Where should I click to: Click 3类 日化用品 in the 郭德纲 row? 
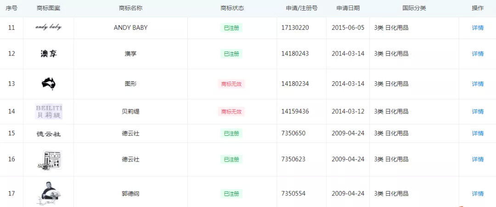click(391, 193)
